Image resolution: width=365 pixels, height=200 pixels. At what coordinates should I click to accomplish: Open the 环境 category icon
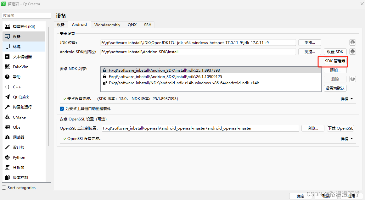pos(8,47)
